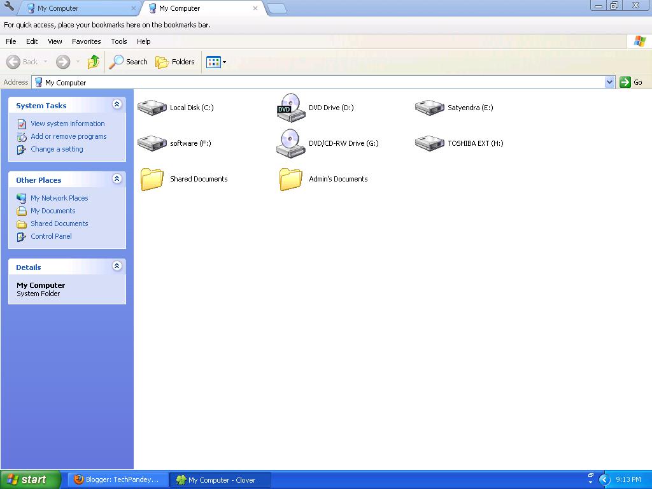Click the Windows flag logo icon

[x=639, y=41]
